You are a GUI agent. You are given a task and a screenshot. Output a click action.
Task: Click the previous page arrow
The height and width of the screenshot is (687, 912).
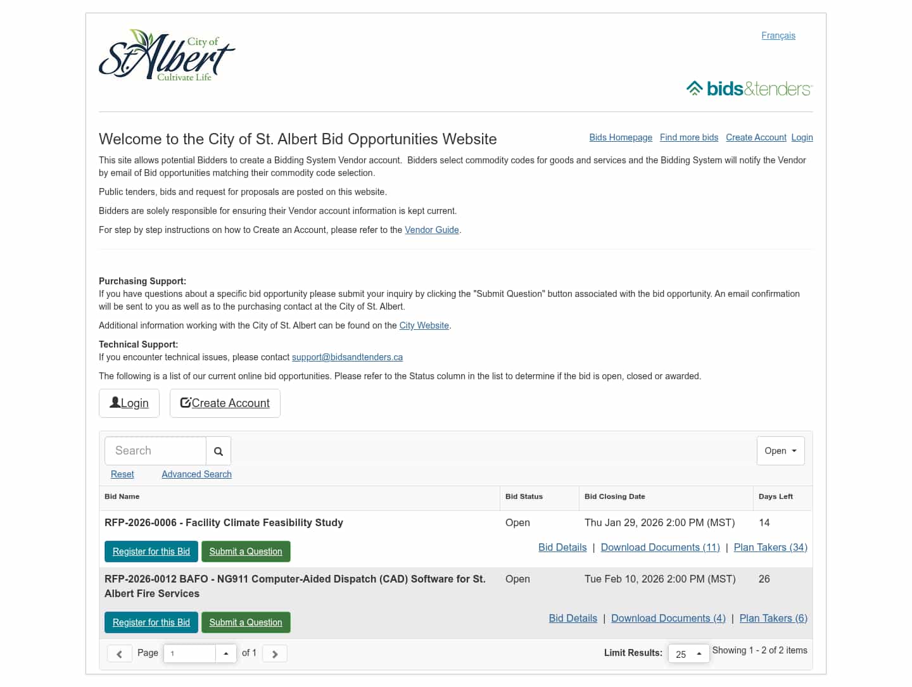tap(120, 653)
